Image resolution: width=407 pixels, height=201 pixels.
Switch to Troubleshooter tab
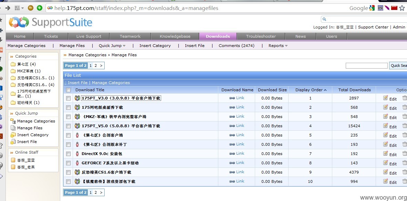point(261,36)
